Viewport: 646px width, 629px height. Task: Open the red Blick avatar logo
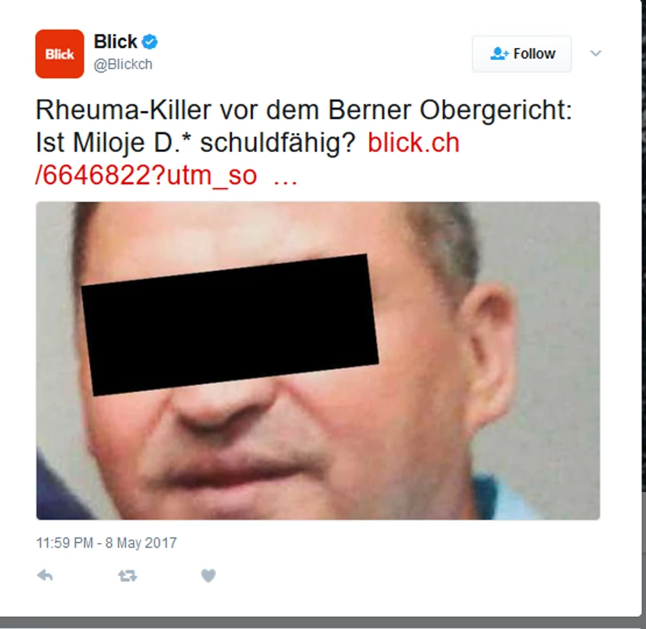pos(60,53)
